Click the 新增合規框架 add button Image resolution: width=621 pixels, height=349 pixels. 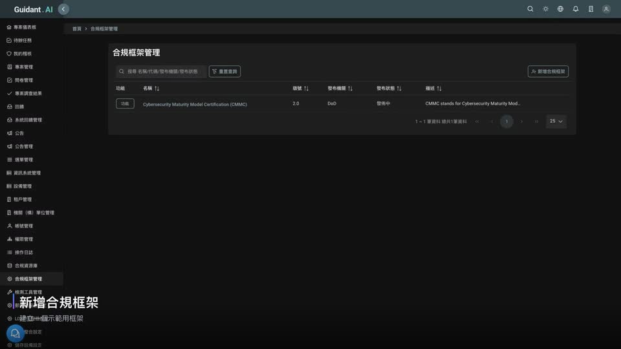(548, 72)
